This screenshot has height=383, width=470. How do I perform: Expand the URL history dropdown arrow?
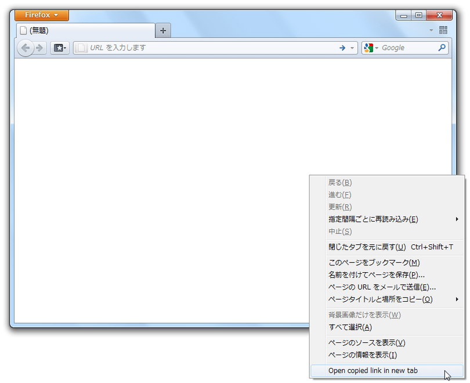tap(352, 48)
